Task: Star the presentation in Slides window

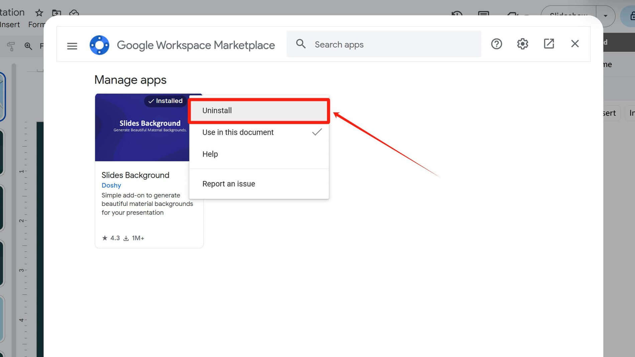Action: (x=39, y=13)
